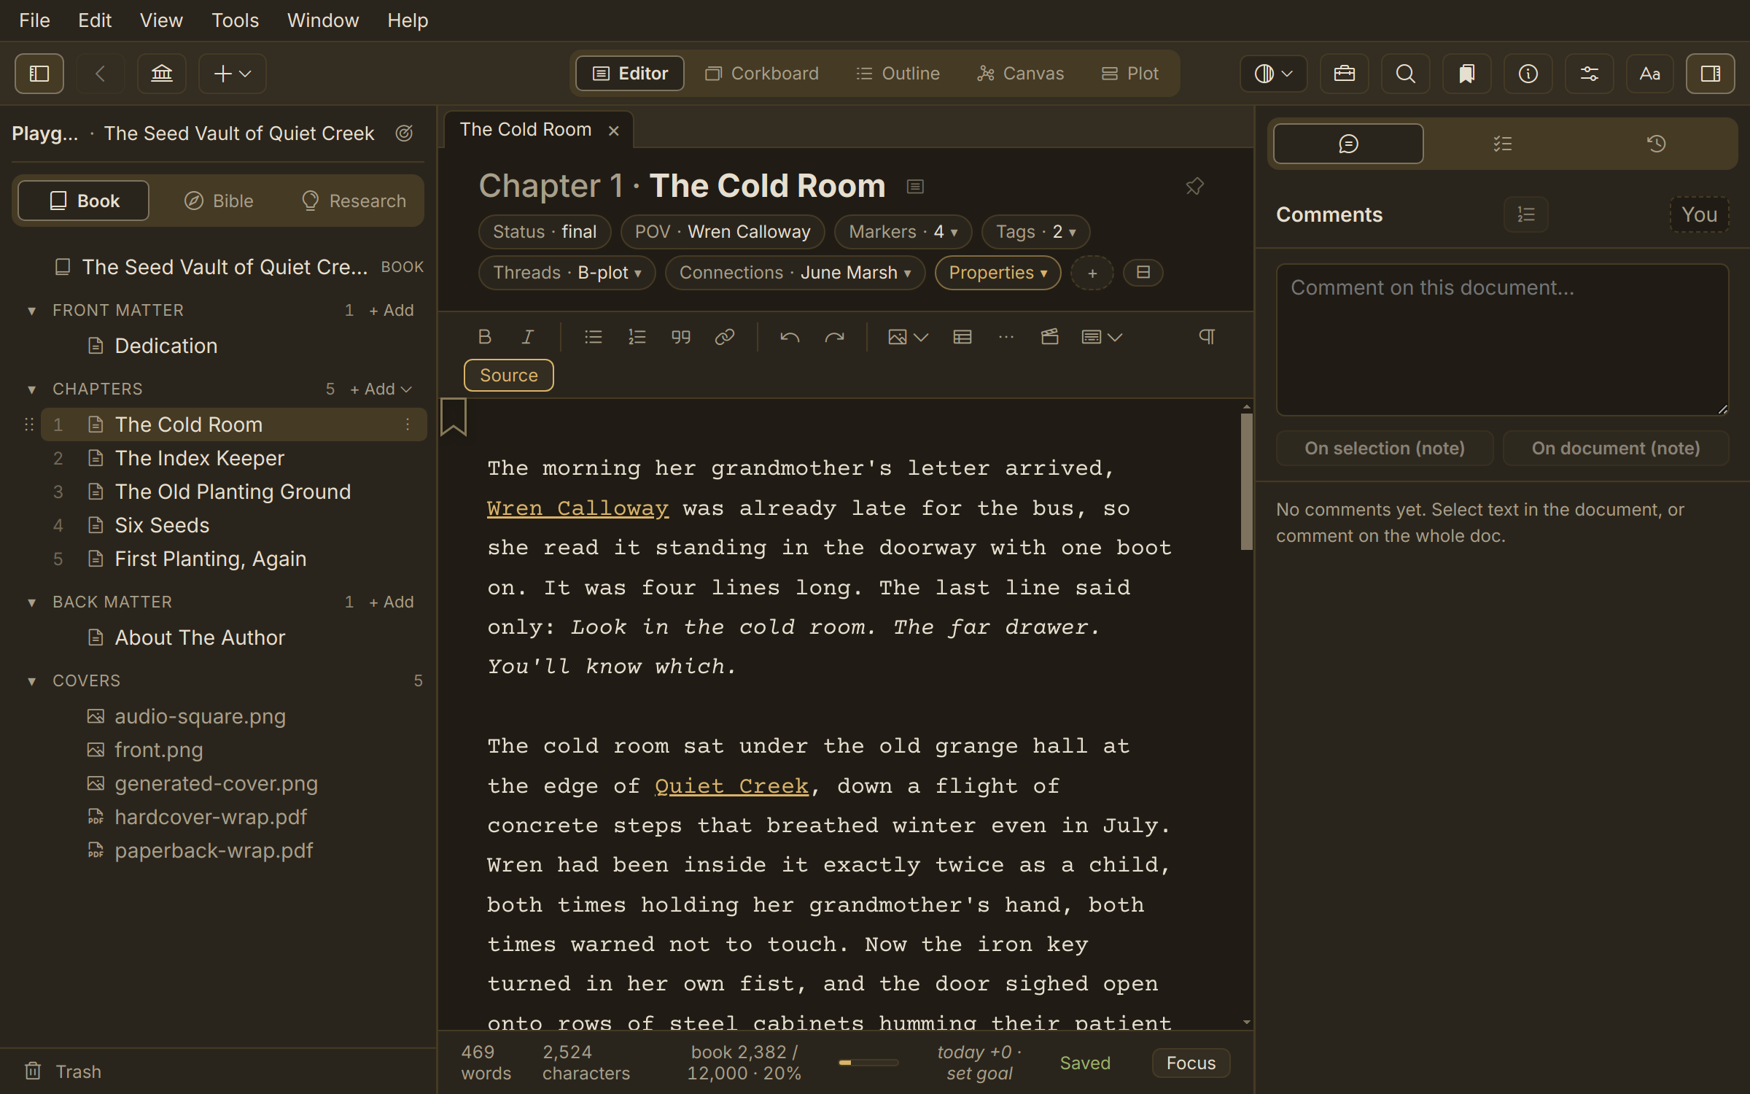Click Add next to BACK MATTER
This screenshot has height=1094, width=1750.
392,602
